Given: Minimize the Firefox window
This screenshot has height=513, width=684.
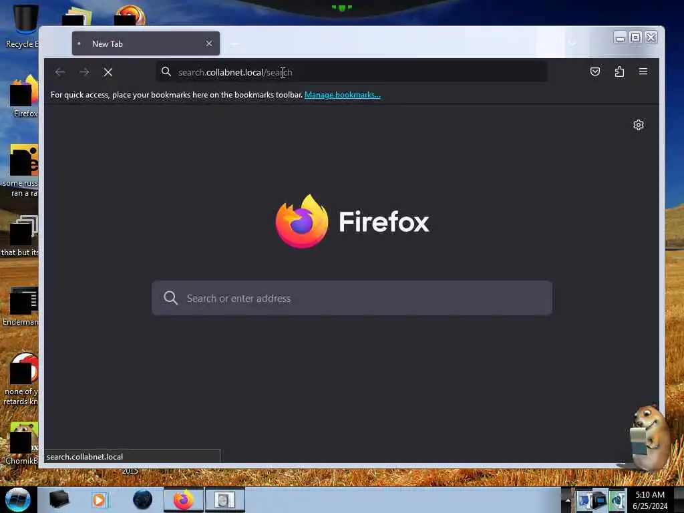Looking at the screenshot, I should (619, 38).
